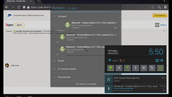Image resolution: width=172 pixels, height=97 pixels.
Task: Open search with the magnifier icon
Action: coord(159,7)
